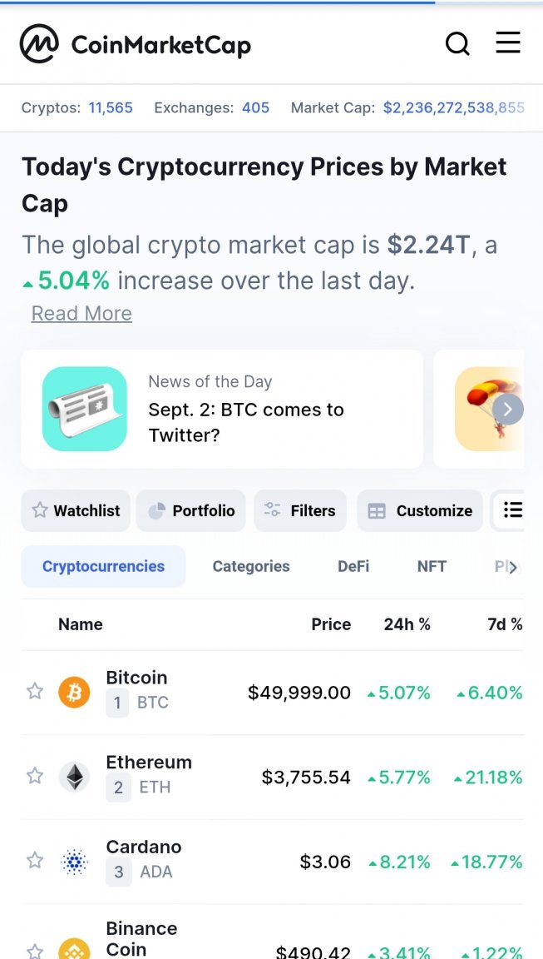Open the Filters options
The height and width of the screenshot is (959, 543).
coord(300,511)
